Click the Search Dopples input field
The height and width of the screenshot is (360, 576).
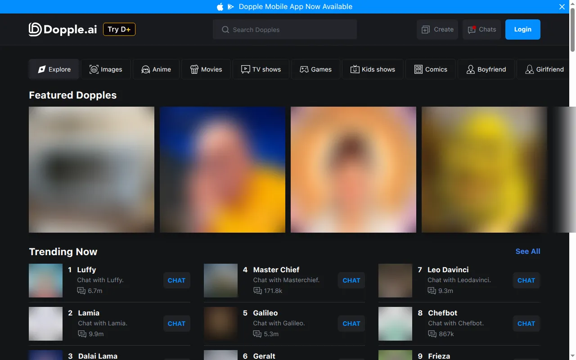point(285,30)
